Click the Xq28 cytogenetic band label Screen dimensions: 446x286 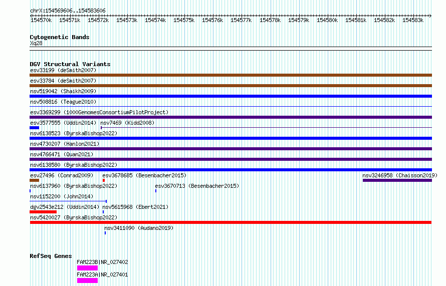tap(36, 43)
